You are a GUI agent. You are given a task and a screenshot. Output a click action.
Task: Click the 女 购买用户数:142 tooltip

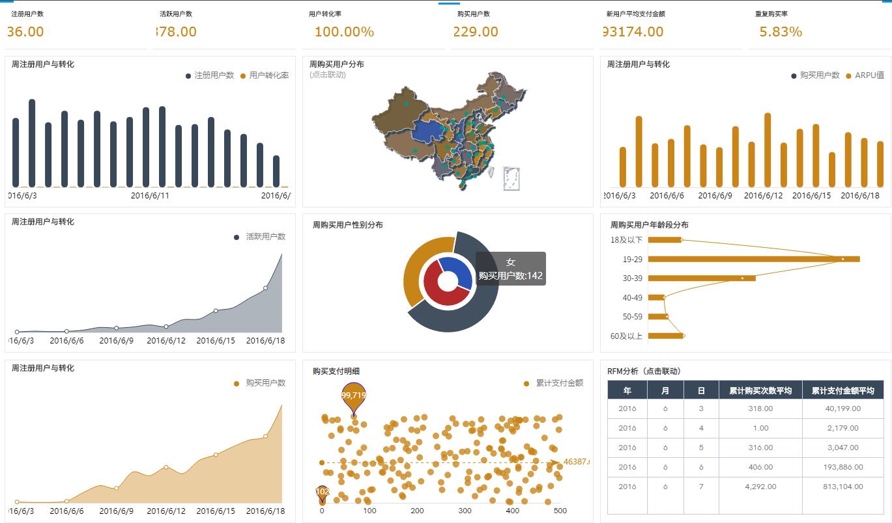(511, 269)
